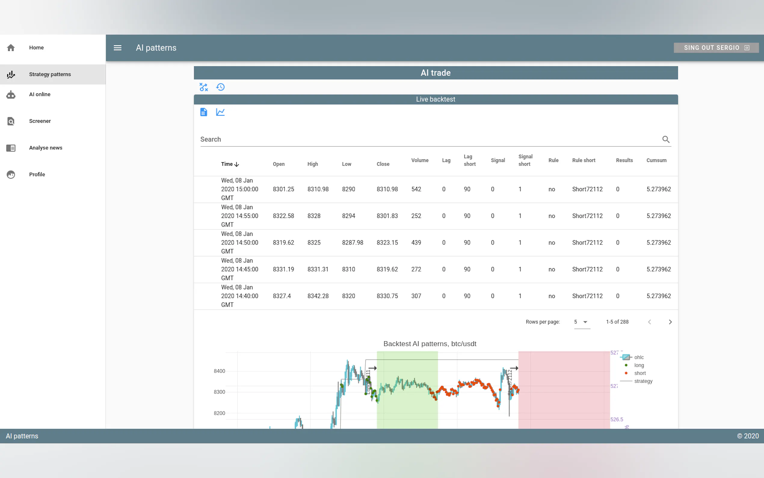Open the Rows per page dropdown
Screen dimensions: 764x478
click(582, 322)
